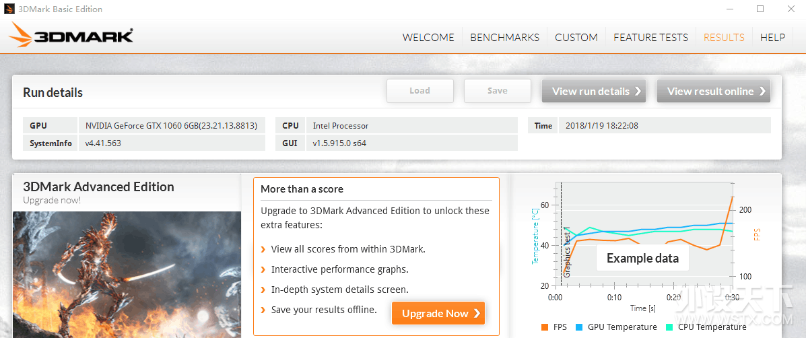Click the Advanced Edition promo artwork
Image resolution: width=806 pixels, height=338 pixels.
pos(127,274)
